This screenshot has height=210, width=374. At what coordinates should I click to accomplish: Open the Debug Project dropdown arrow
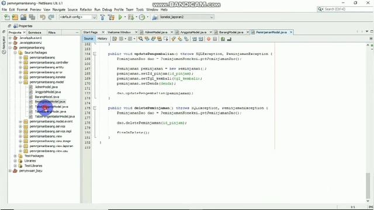(x=136, y=17)
